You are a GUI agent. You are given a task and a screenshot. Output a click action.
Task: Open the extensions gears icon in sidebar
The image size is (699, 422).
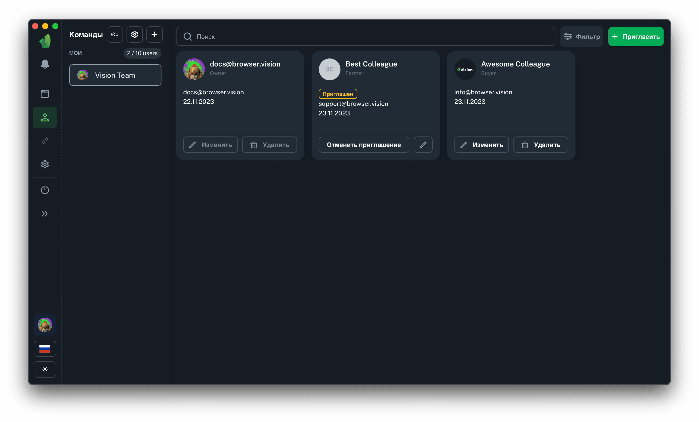click(x=45, y=141)
